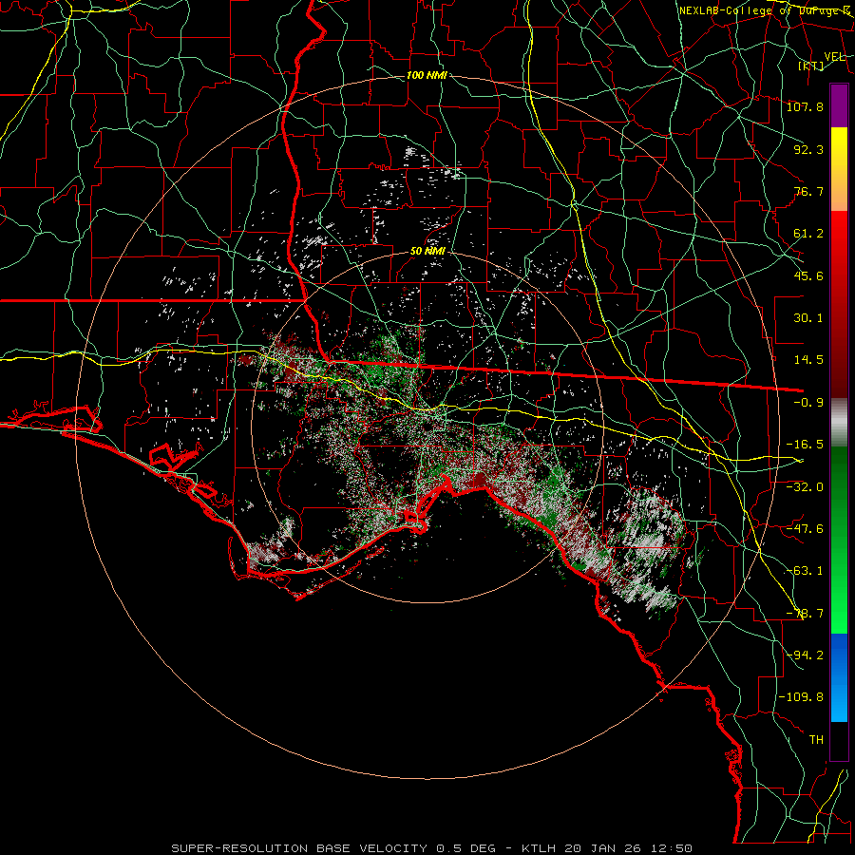This screenshot has width=855, height=855.
Task: Click the blue segment of the color bar
Action: click(839, 677)
